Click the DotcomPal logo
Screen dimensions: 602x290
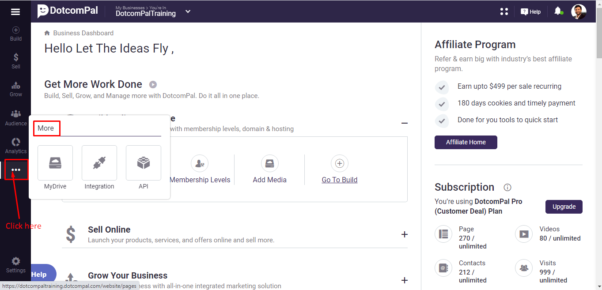68,11
